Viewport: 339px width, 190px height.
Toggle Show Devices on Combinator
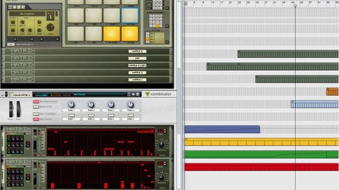coord(36,119)
